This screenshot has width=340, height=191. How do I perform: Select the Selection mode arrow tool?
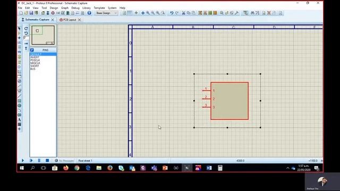coord(19,28)
